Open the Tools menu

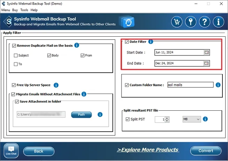pos(24,10)
